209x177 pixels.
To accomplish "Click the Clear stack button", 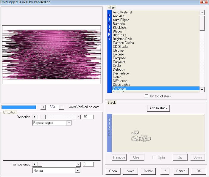I will coord(137,157).
